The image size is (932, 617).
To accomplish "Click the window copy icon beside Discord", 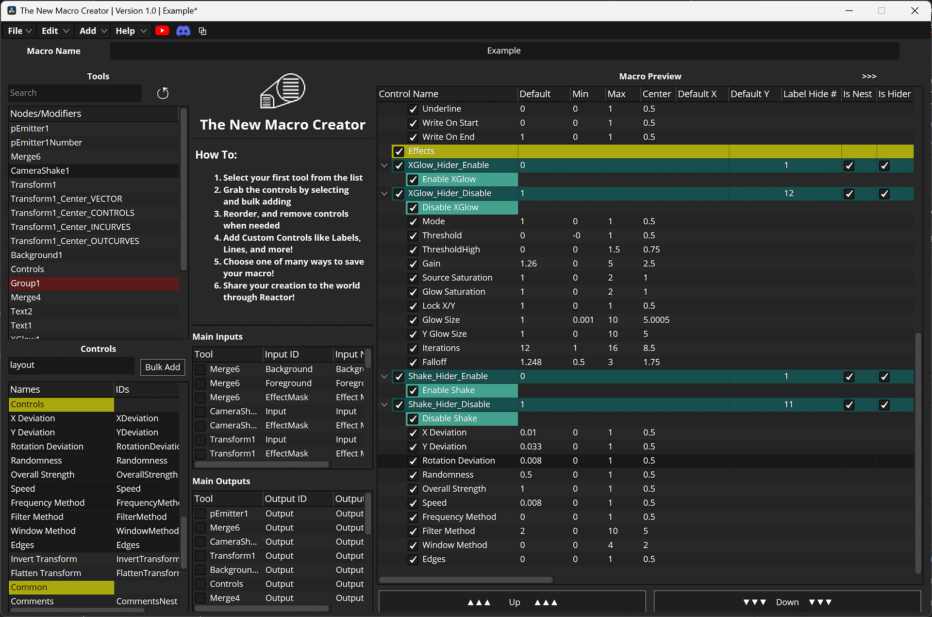I will click(x=202, y=31).
